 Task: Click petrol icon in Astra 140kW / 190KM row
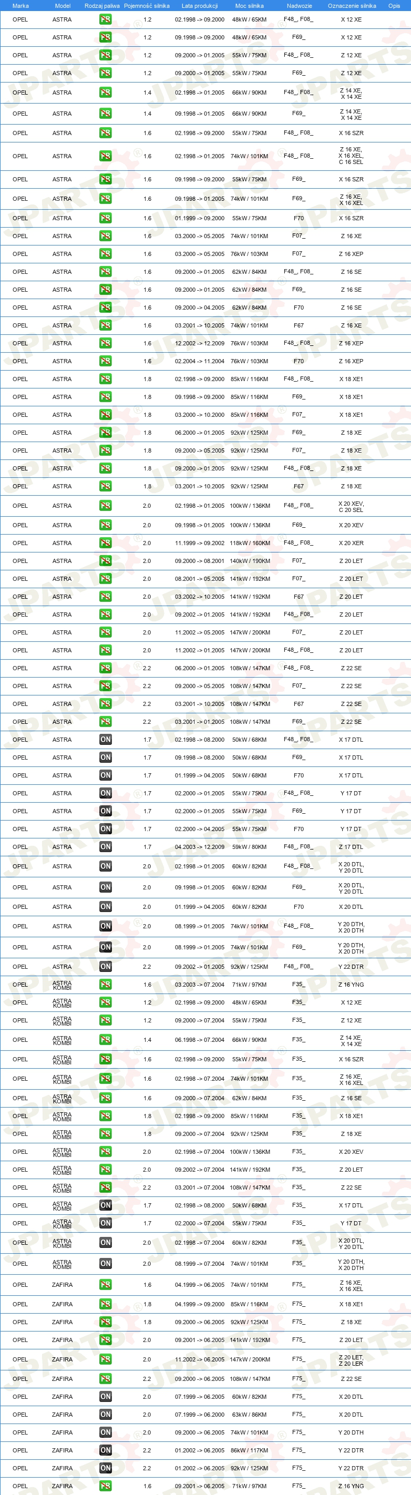point(105,560)
